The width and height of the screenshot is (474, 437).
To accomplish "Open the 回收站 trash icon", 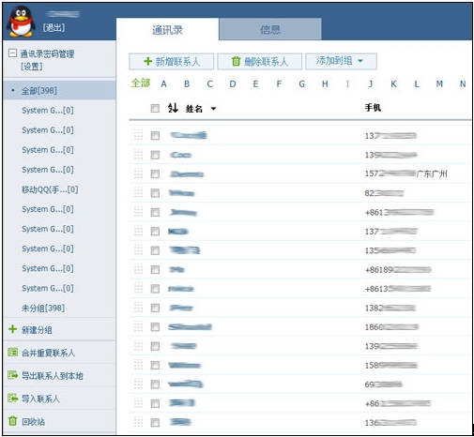I will click(x=12, y=421).
